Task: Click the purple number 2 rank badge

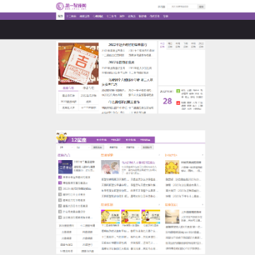Action: click(60, 177)
